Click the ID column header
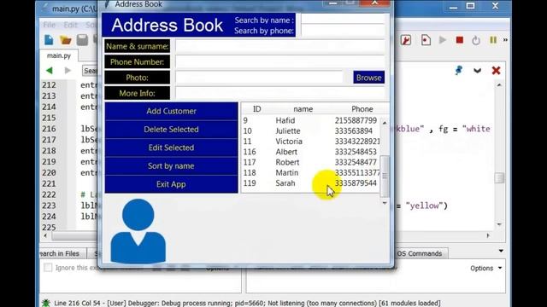This screenshot has width=547, height=307. [256, 109]
